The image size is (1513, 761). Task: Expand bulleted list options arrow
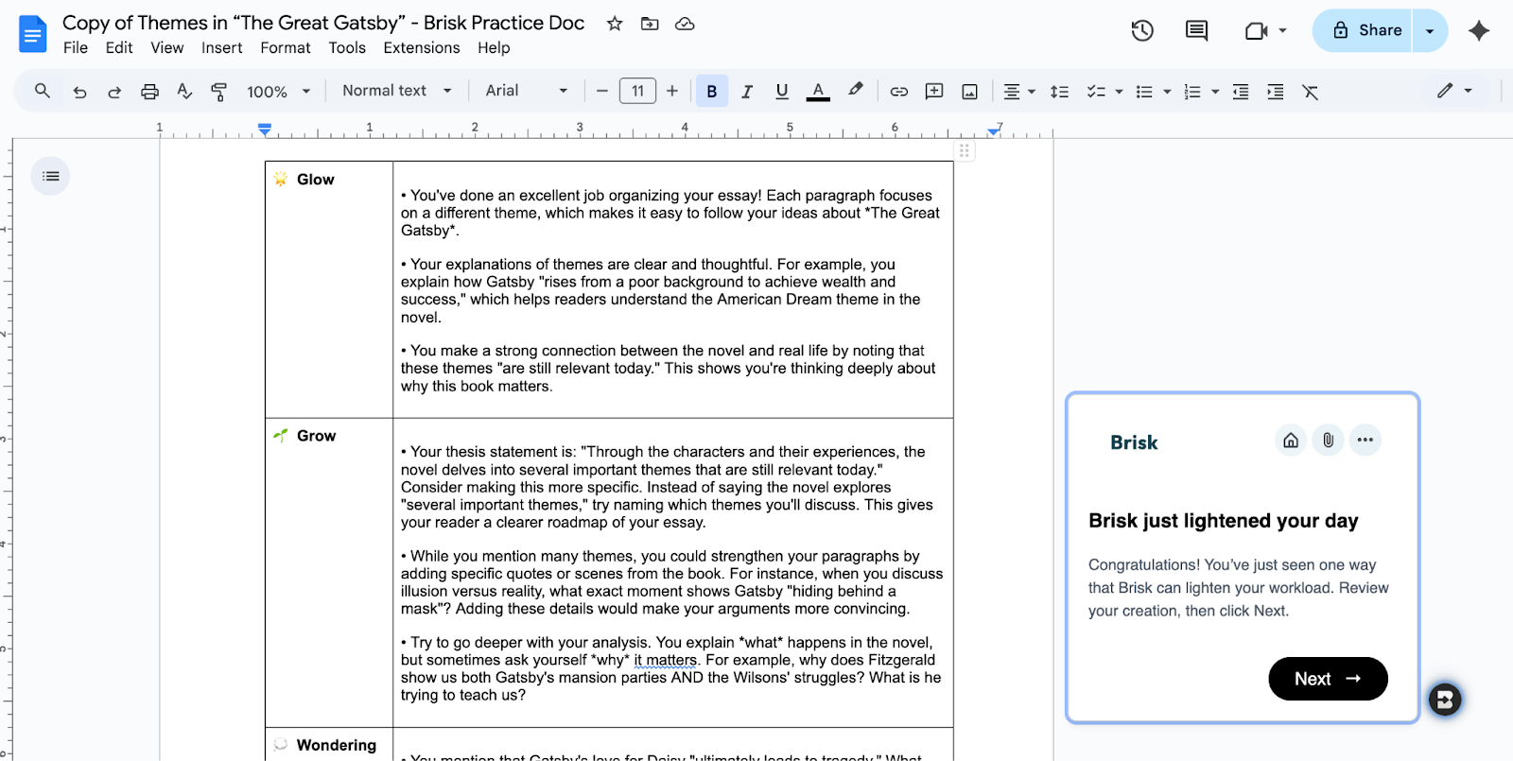[1167, 92]
